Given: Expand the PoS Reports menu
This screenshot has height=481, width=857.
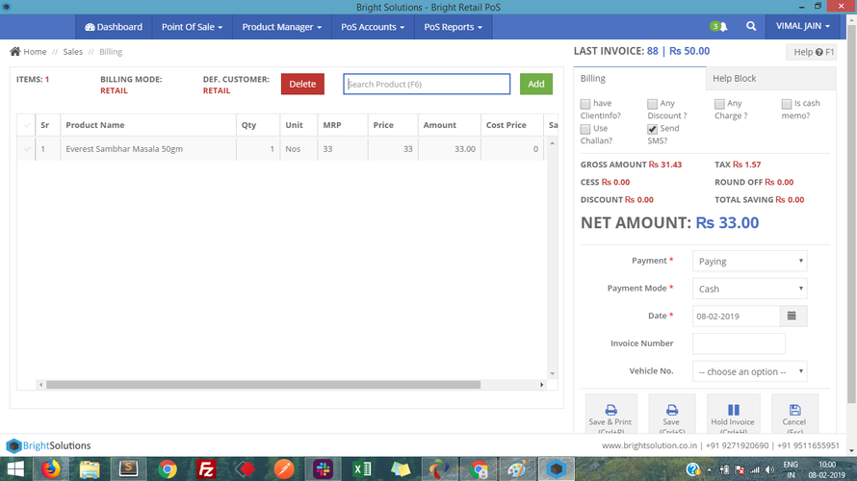Looking at the screenshot, I should click(454, 27).
